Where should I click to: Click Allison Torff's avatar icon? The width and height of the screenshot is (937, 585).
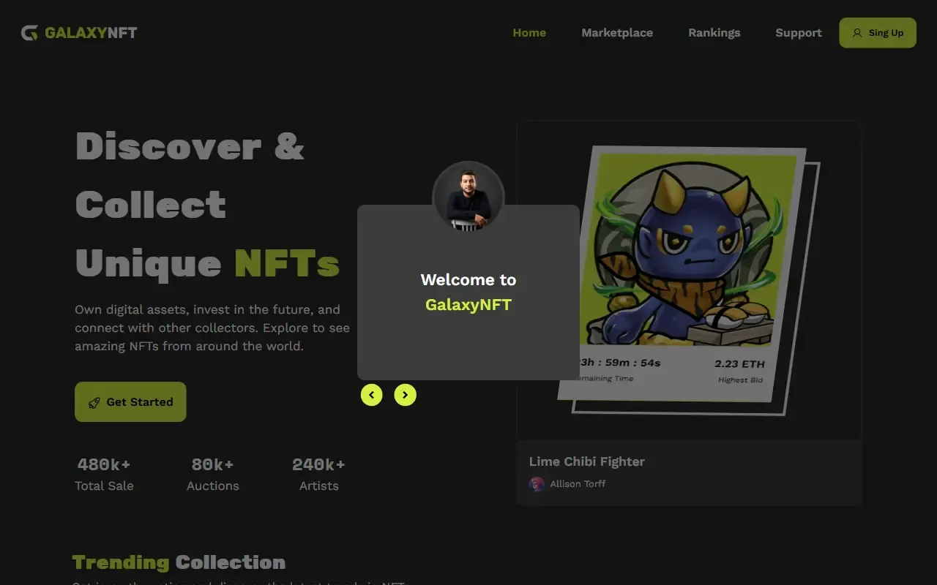(537, 484)
